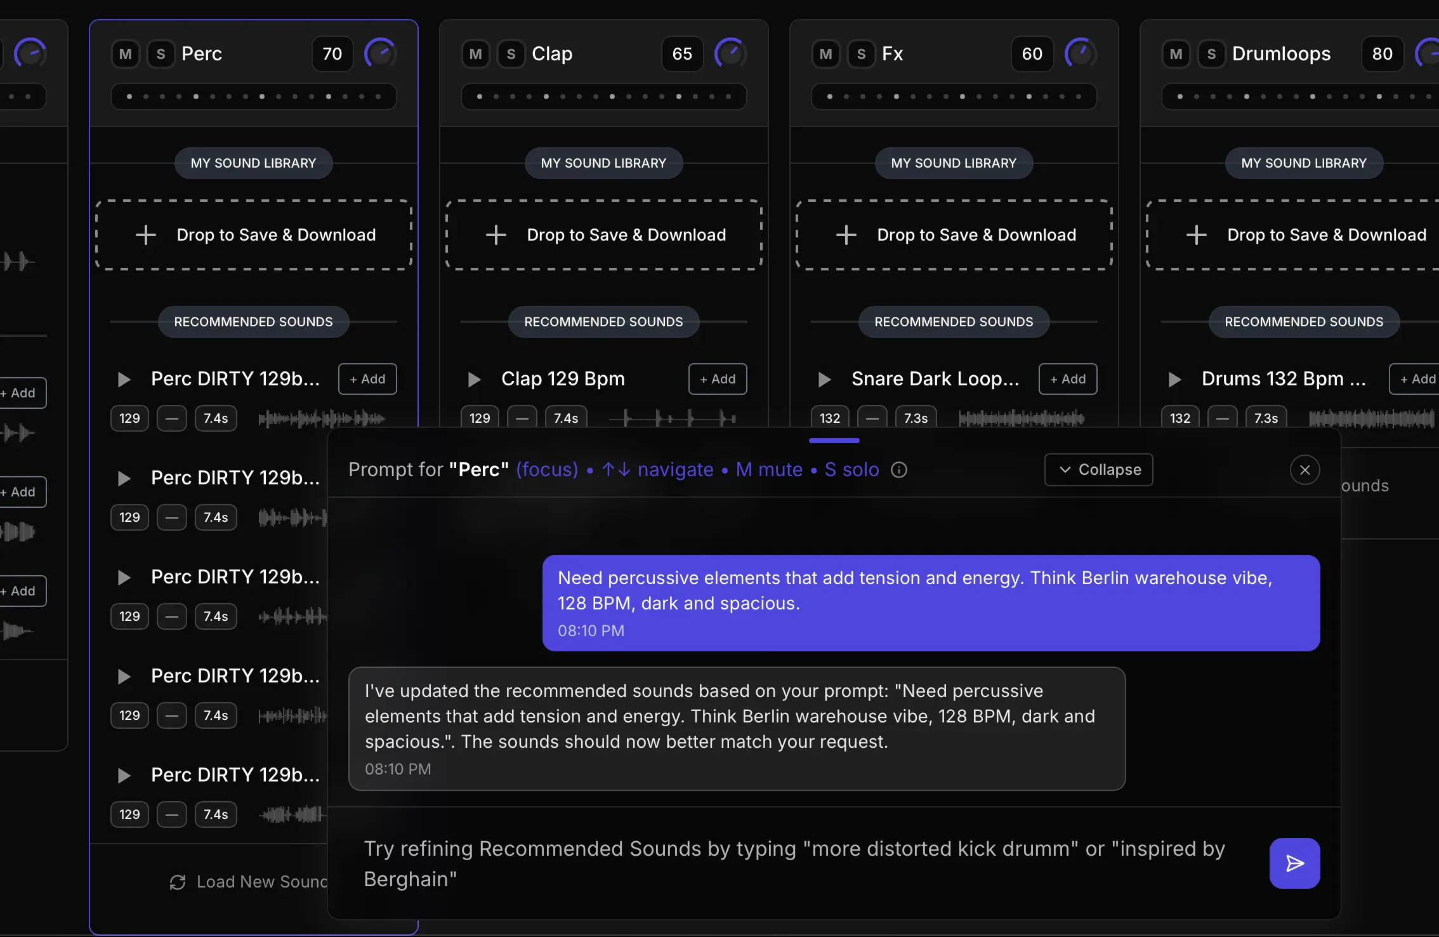The height and width of the screenshot is (937, 1439).
Task: Solo the Clap track
Action: [x=511, y=54]
